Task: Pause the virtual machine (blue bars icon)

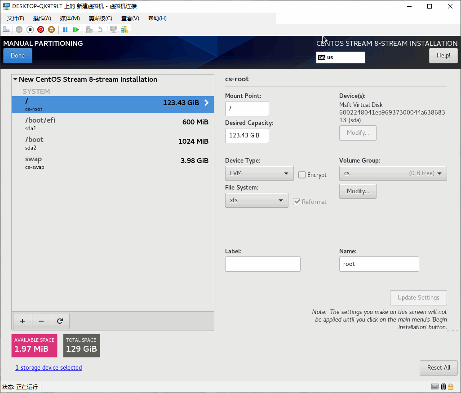Action: tap(65, 29)
